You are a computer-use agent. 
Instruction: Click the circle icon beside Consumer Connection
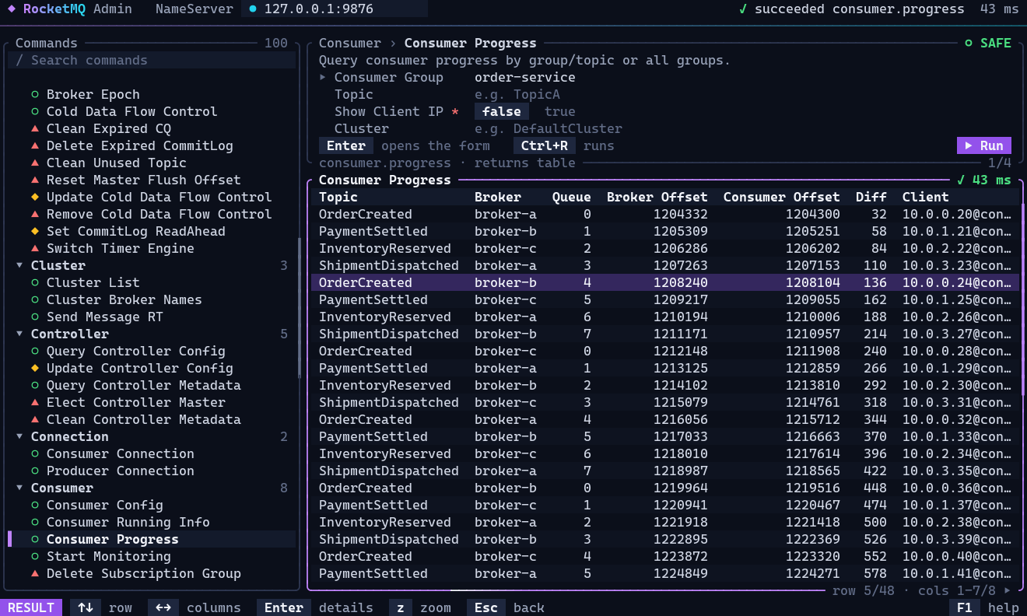[35, 454]
